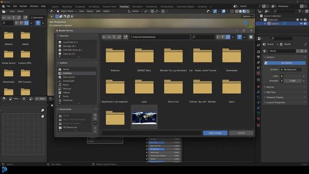Add bookmark with plus button in Bookmarks panel
Viewport: 309px width, 174px height.
(x=95, y=115)
